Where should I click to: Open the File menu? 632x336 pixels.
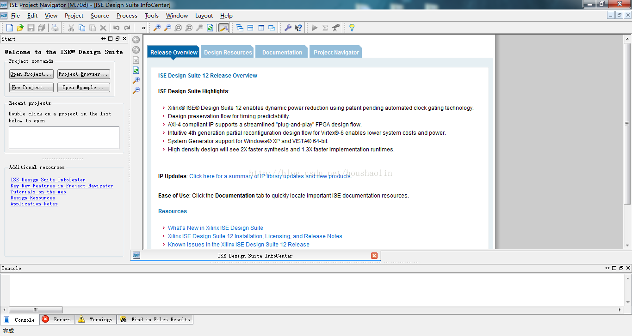pos(15,16)
